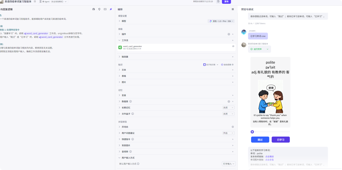The height and width of the screenshot is (170, 342).
Task: Click the 发布 publish button
Action: point(226,2)
